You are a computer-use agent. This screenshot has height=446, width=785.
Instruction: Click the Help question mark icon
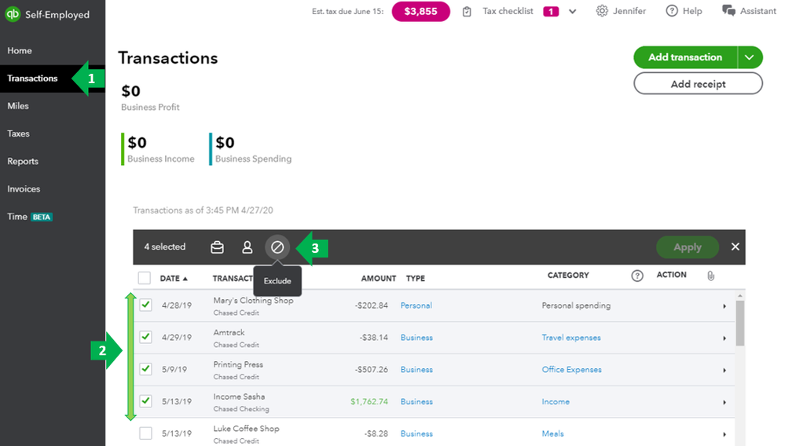[x=672, y=11]
